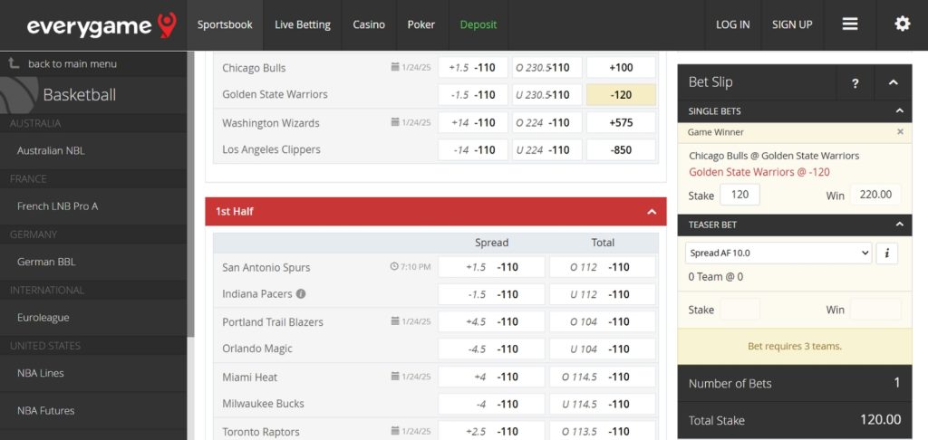The width and height of the screenshot is (928, 440).
Task: Select Under 114.5 Bucks total
Action: coord(603,404)
